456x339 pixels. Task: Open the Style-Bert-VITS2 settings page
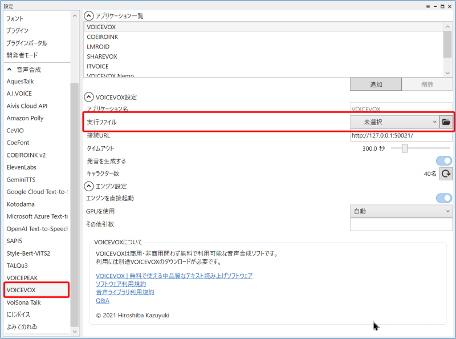tap(28, 253)
